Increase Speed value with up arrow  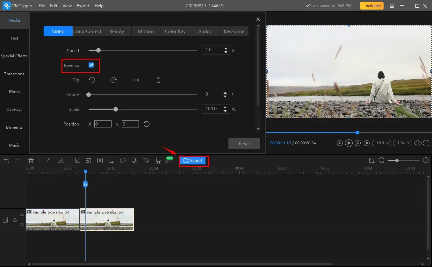tap(226, 48)
